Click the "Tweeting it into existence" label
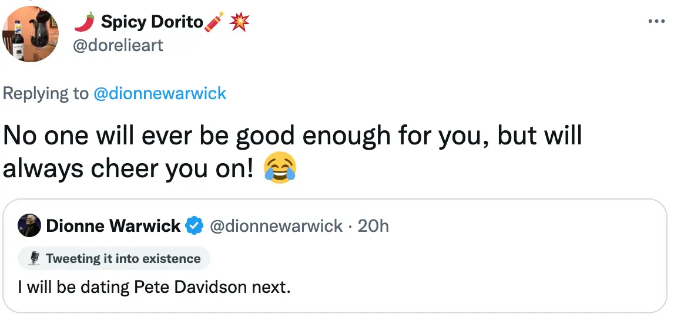Viewport: 674px width, 314px height. (123, 258)
